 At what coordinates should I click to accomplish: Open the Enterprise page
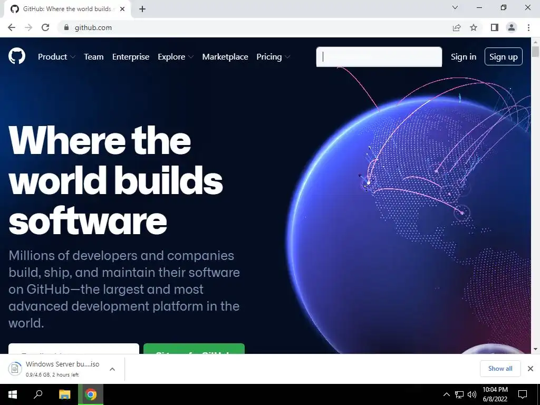(131, 57)
